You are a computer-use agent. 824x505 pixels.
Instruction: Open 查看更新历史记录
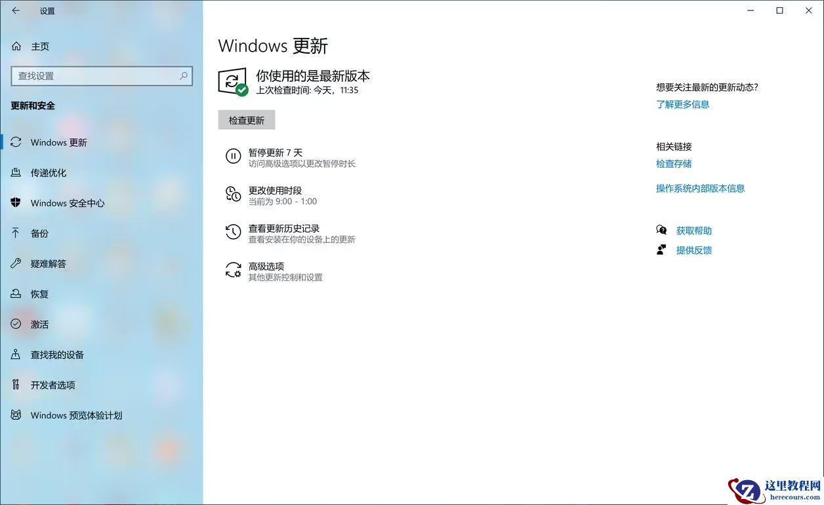283,228
